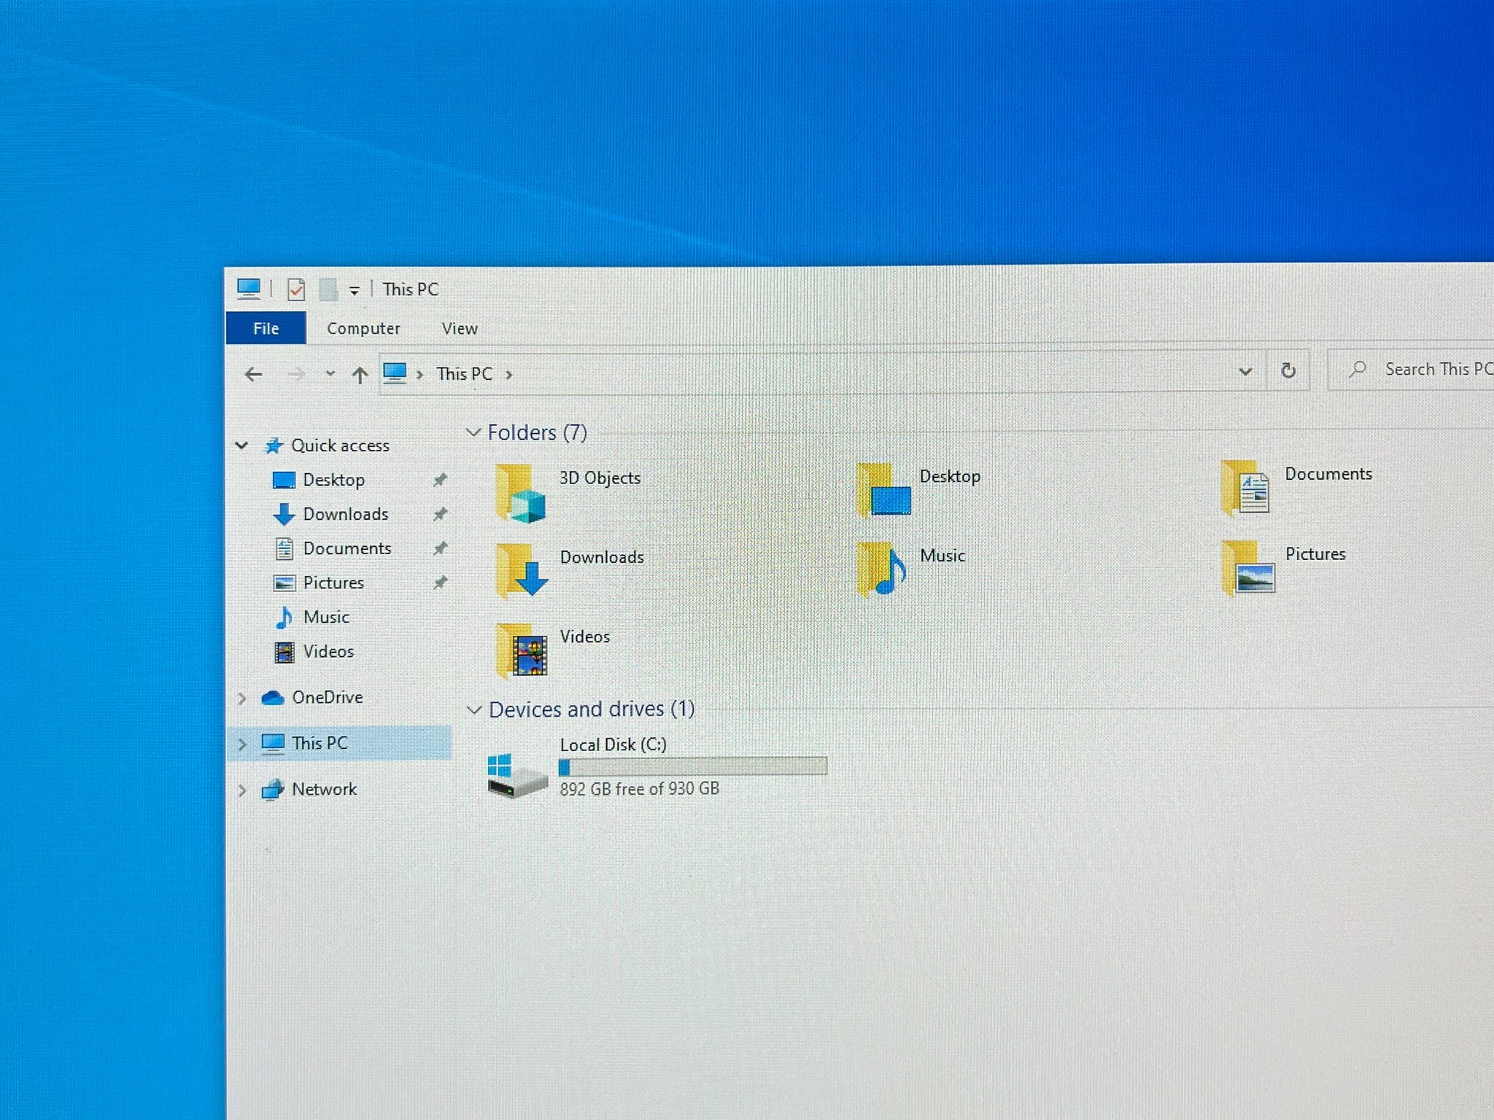This screenshot has height=1120, width=1494.
Task: Click the search magnifier icon
Action: 1357,369
